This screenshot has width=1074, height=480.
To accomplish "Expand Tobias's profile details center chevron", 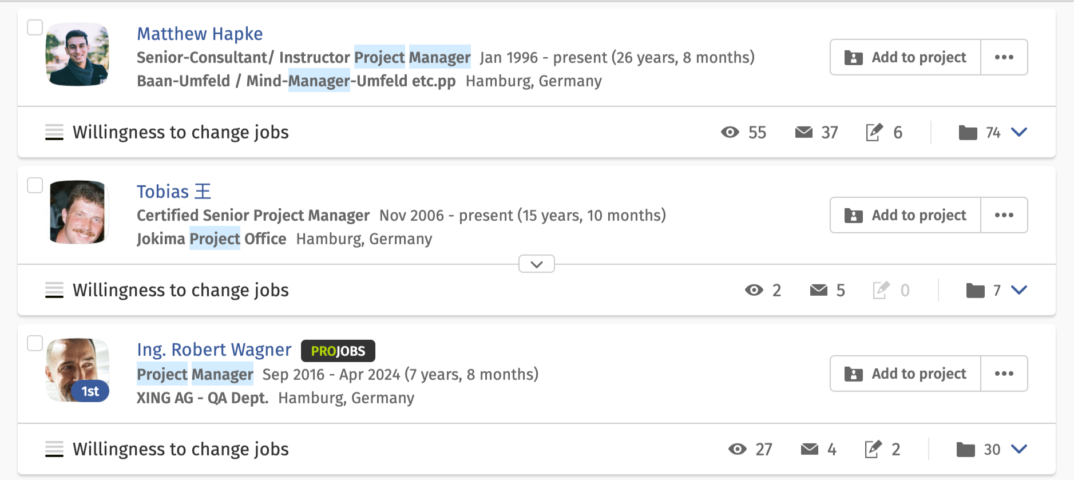I will (537, 264).
